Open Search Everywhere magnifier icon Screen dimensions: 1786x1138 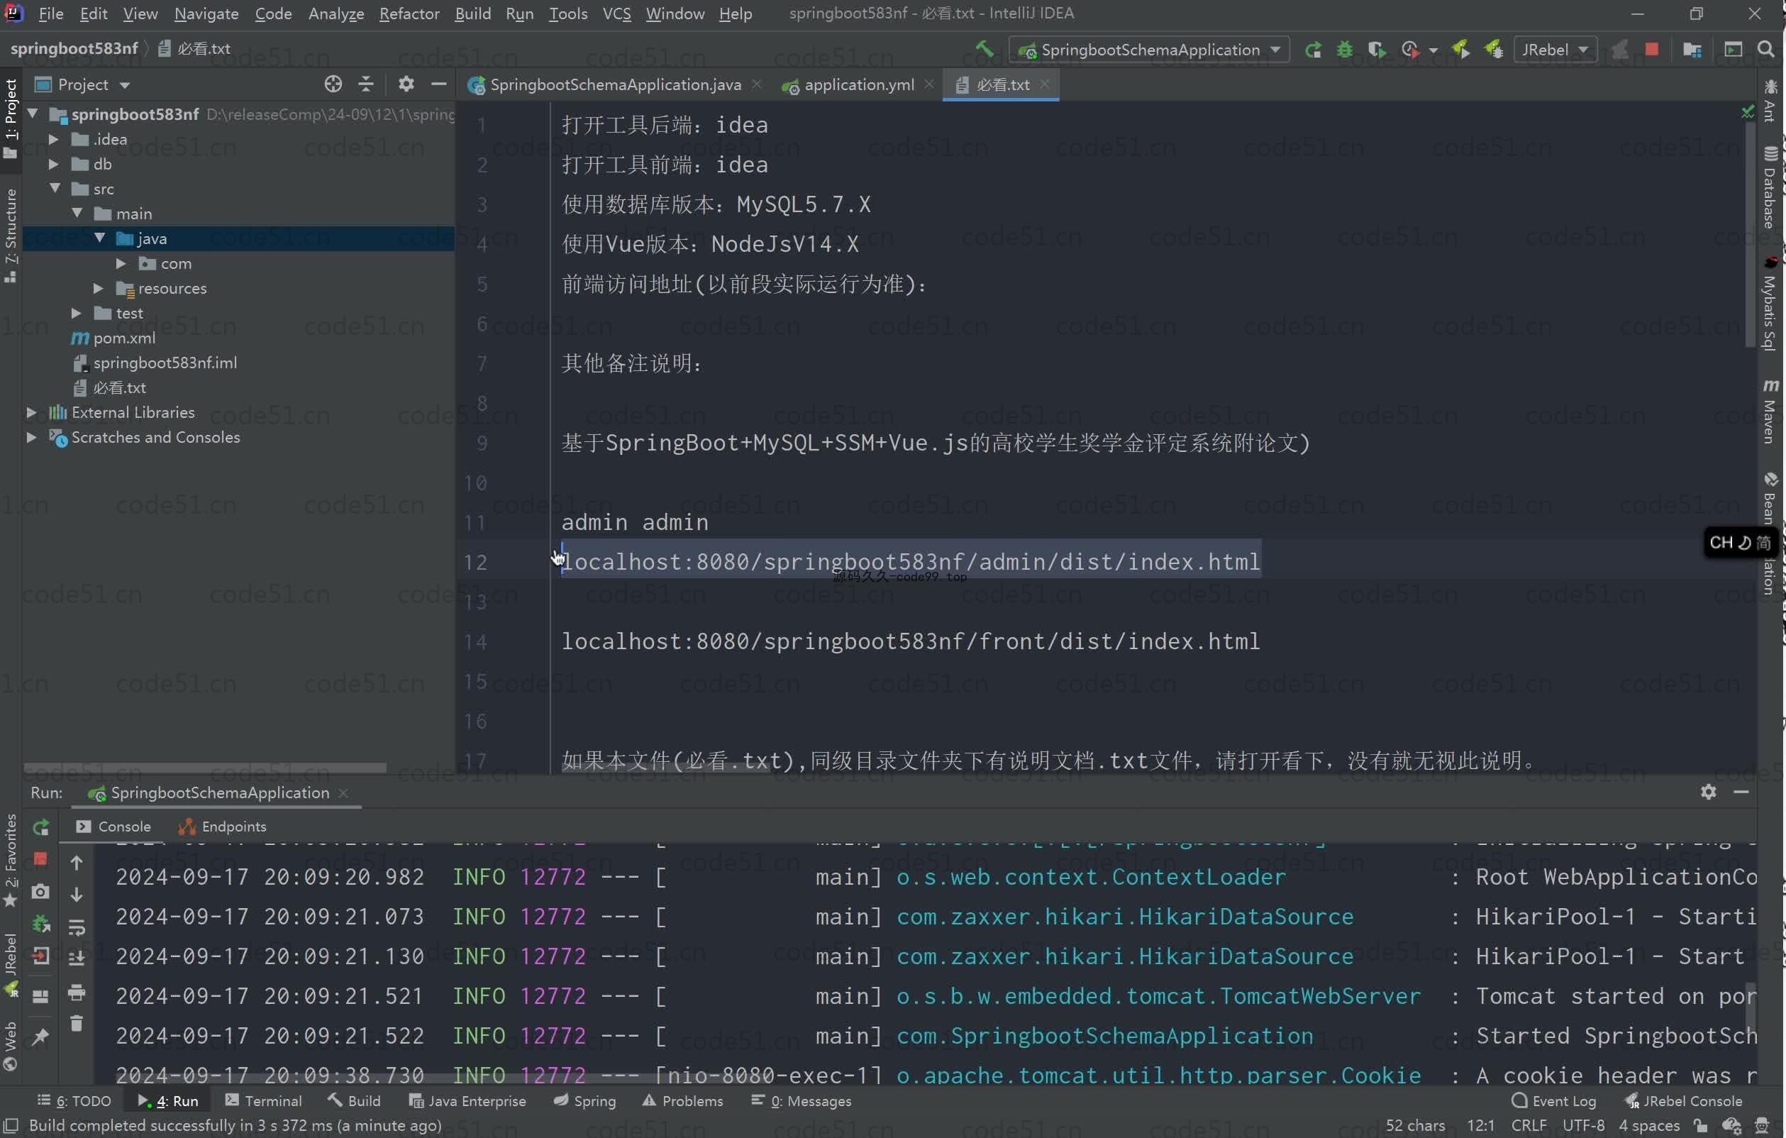coord(1767,50)
